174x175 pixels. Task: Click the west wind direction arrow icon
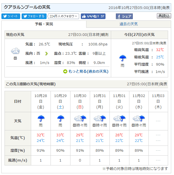[x=46, y=54]
